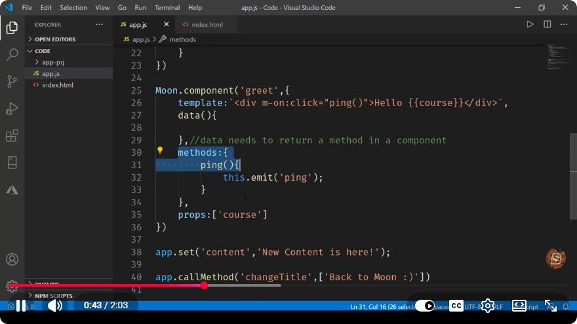Open the Go menu

click(x=122, y=7)
